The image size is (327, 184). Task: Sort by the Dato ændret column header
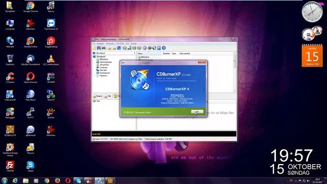click(185, 53)
